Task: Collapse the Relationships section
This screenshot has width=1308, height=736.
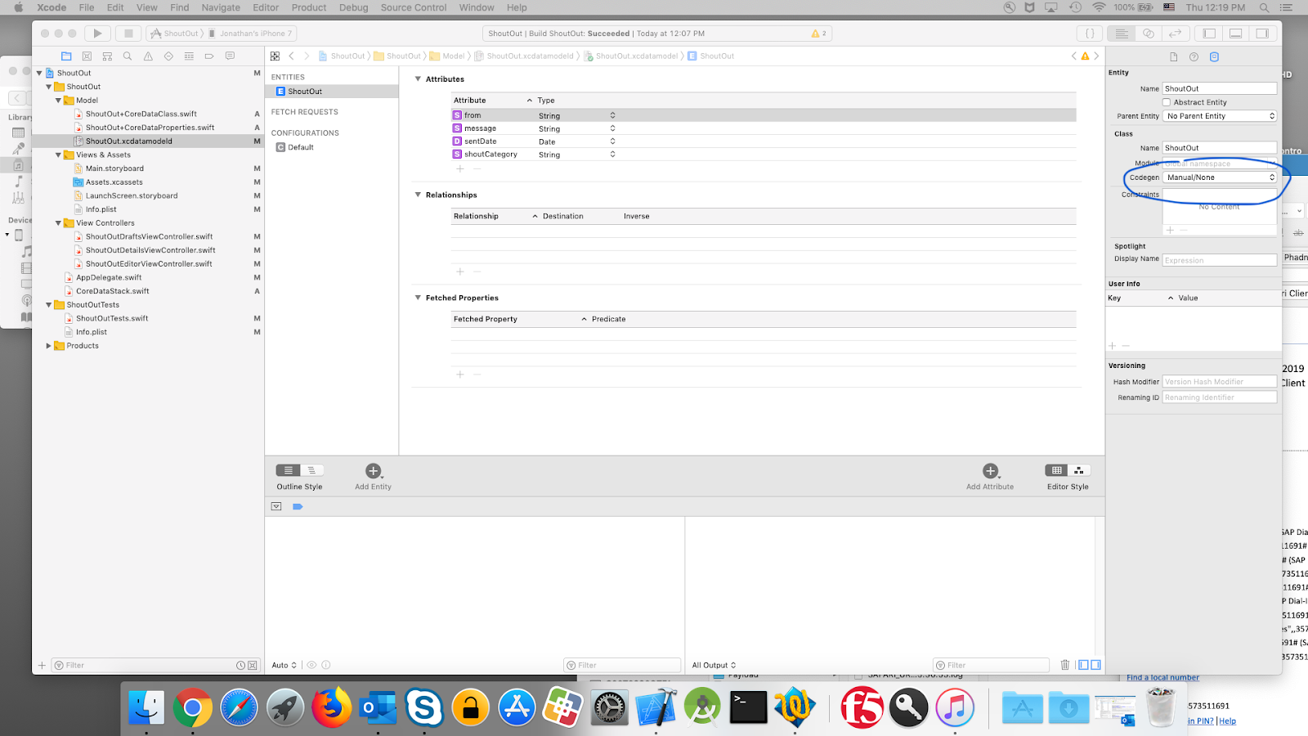Action: click(x=418, y=195)
